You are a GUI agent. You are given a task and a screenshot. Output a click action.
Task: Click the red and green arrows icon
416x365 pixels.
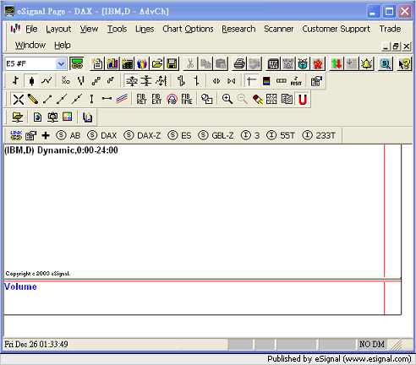(x=337, y=63)
